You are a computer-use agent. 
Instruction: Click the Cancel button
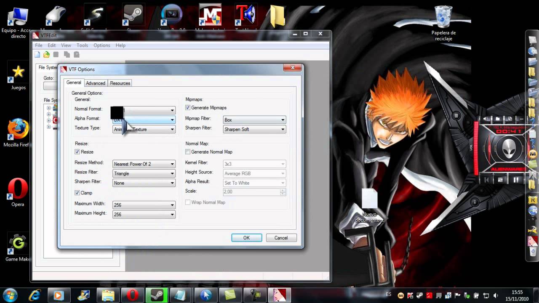(x=281, y=238)
